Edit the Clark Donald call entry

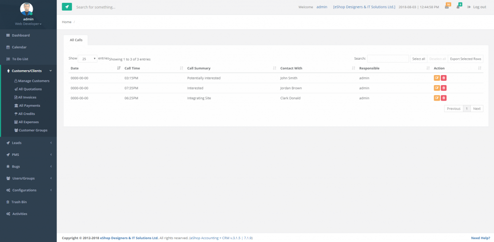[437, 98]
